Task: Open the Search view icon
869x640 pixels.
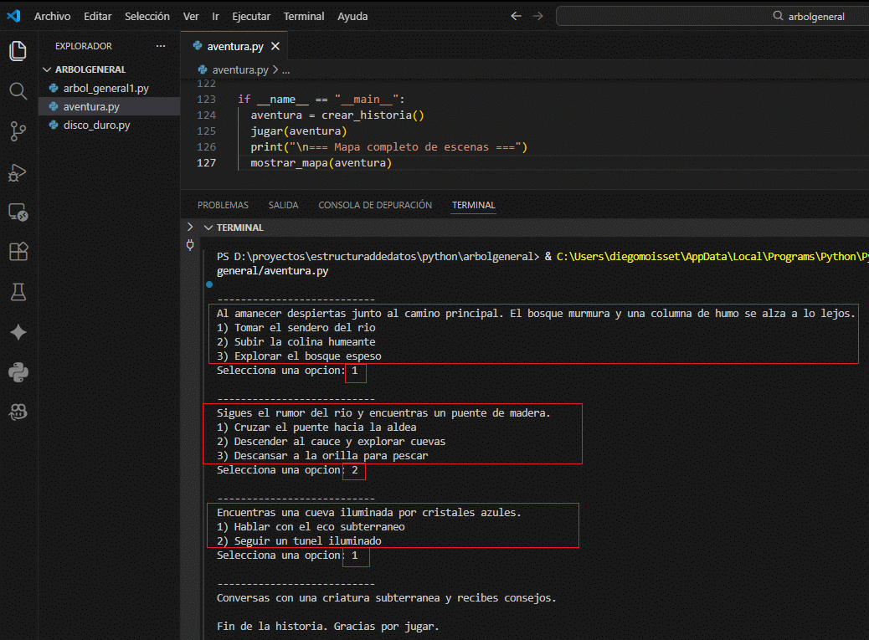Action: [18, 90]
